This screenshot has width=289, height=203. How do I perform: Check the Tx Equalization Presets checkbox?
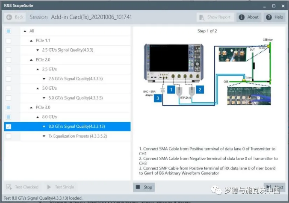pyautogui.click(x=9, y=136)
